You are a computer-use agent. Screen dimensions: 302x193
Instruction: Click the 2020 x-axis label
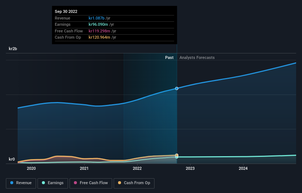tap(31, 169)
